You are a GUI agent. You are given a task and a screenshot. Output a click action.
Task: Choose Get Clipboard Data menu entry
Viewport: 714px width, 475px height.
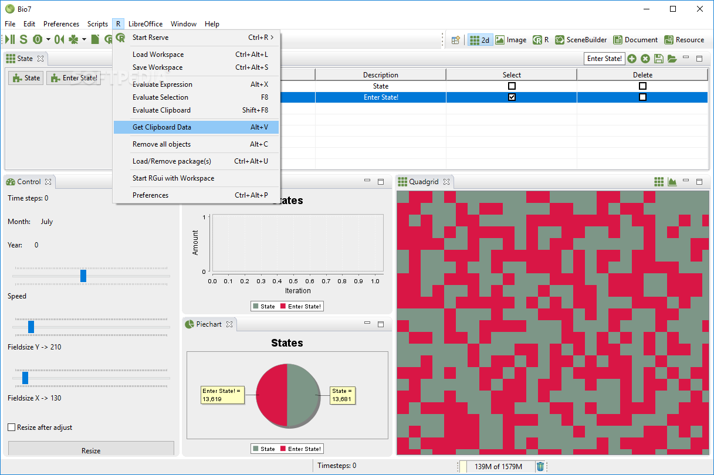[197, 127]
